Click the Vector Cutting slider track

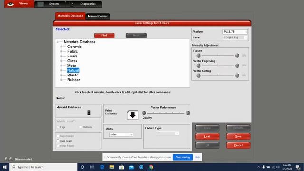click(x=218, y=76)
